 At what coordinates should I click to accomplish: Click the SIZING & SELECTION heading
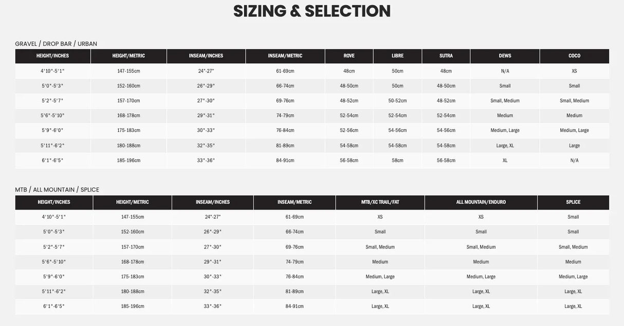(x=311, y=11)
